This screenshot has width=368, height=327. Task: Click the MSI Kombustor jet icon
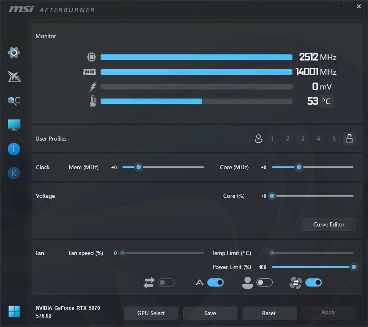(14, 76)
